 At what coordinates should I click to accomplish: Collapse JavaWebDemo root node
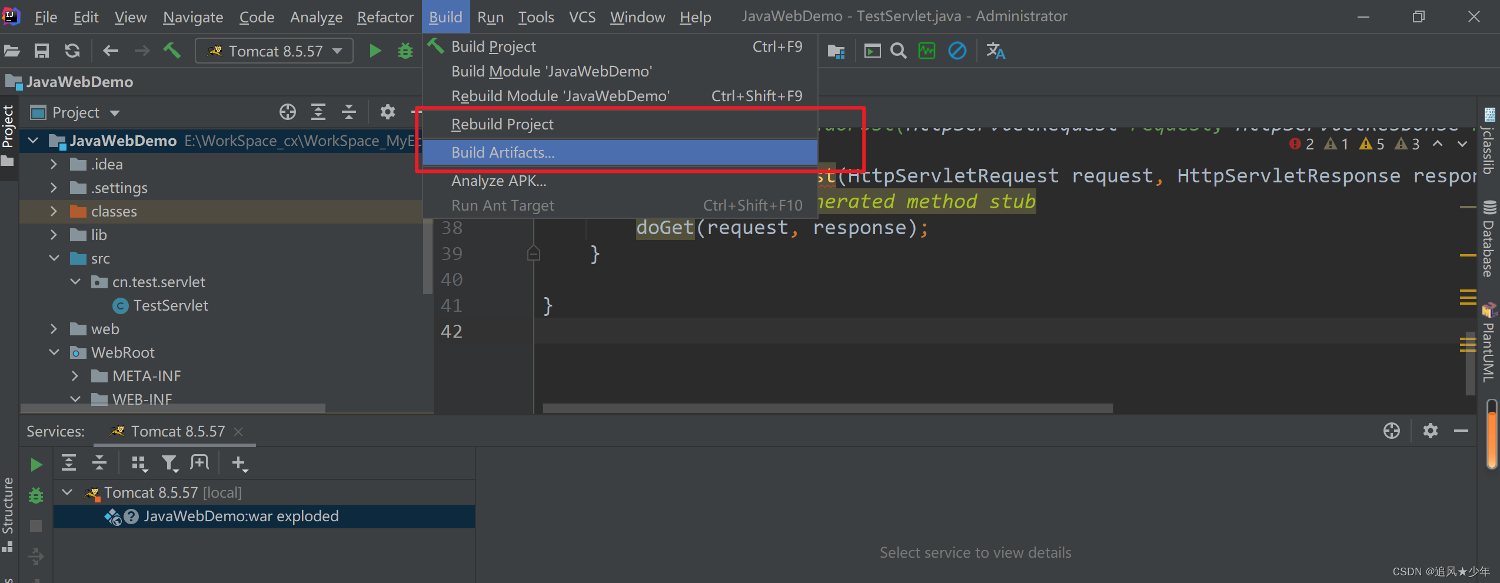tap(34, 141)
